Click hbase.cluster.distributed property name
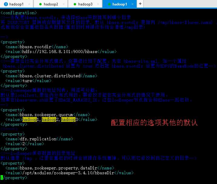Screen dimensions: 217x184 50,76
